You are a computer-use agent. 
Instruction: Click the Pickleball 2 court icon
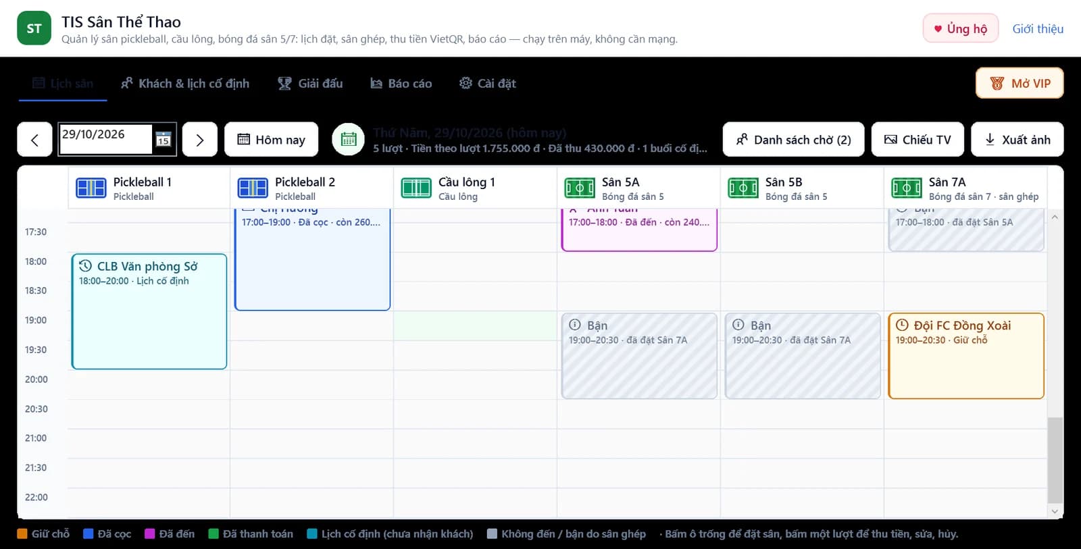tap(253, 188)
